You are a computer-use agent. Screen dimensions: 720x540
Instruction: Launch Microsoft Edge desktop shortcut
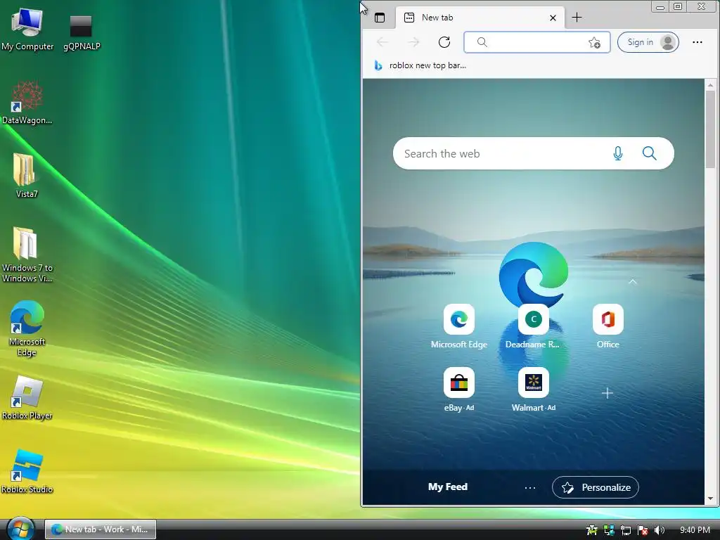click(x=27, y=329)
